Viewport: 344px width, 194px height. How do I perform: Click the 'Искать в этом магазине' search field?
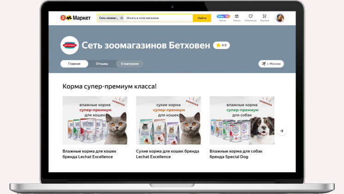pos(159,18)
